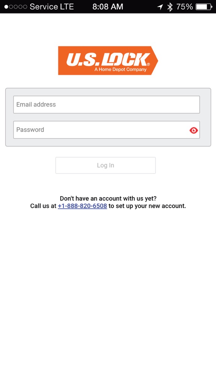
Task: Tap the 75% battery percentage text
Action: click(x=184, y=7)
